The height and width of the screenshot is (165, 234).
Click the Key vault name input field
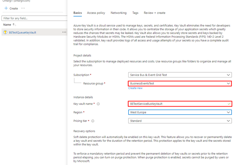[180, 104]
